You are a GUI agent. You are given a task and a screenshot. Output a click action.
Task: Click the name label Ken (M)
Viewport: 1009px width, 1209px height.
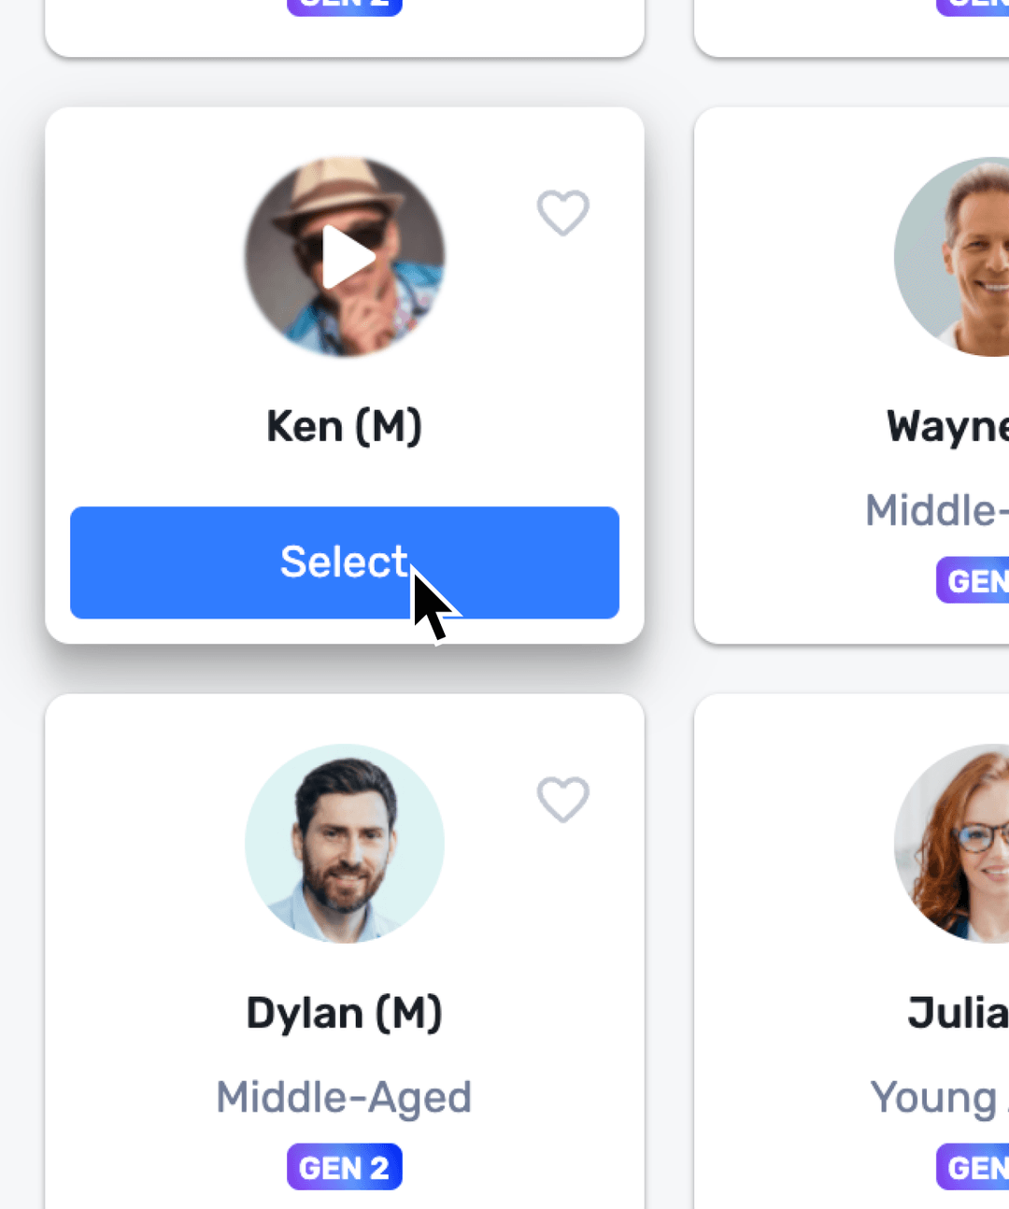click(x=344, y=426)
